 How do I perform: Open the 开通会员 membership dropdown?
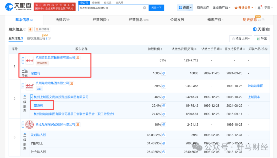tap(244, 8)
